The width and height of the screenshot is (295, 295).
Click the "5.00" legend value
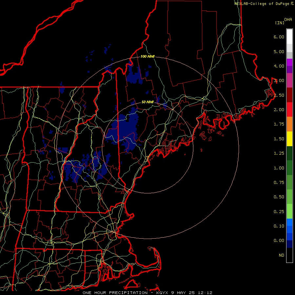click(x=279, y=51)
